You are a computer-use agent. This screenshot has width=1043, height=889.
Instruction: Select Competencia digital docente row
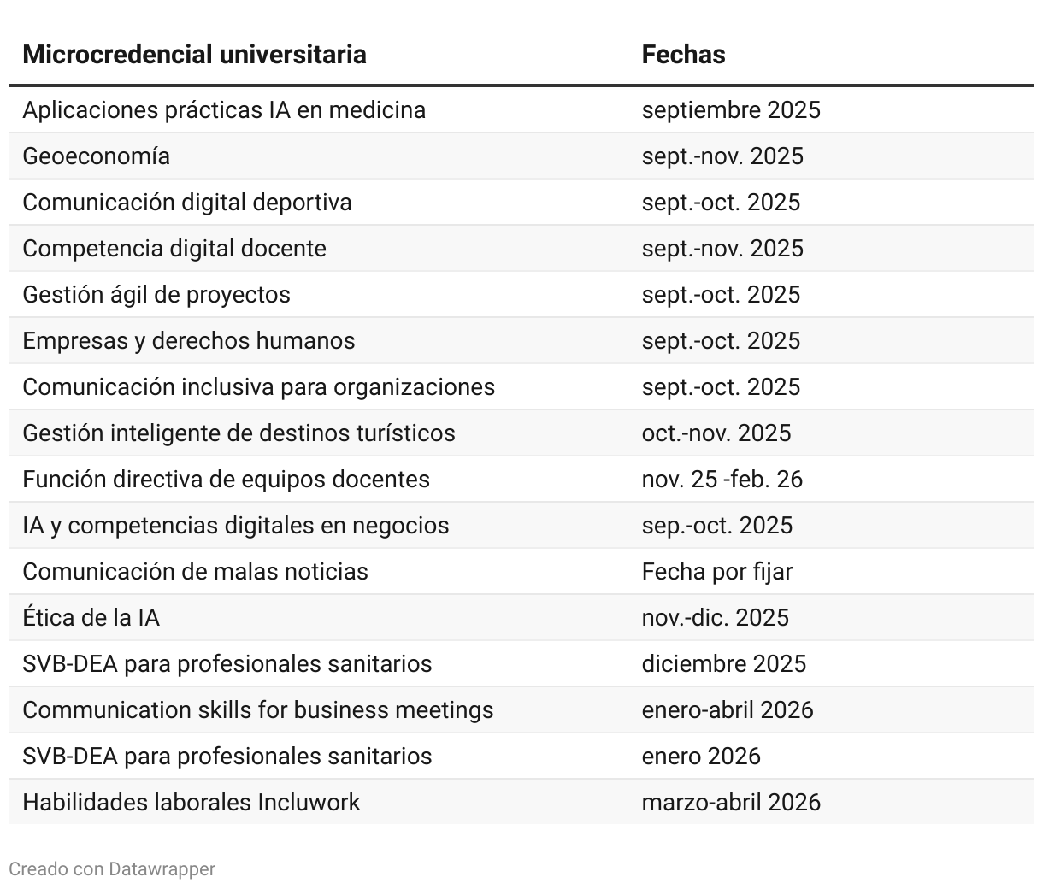pos(521,249)
